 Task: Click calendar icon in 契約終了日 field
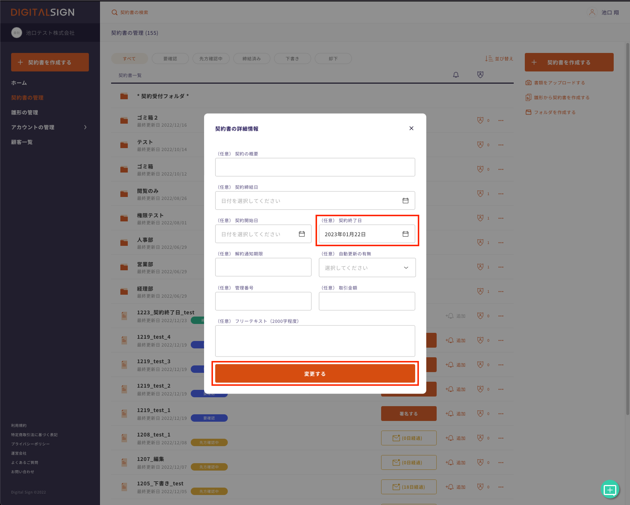[x=406, y=234]
